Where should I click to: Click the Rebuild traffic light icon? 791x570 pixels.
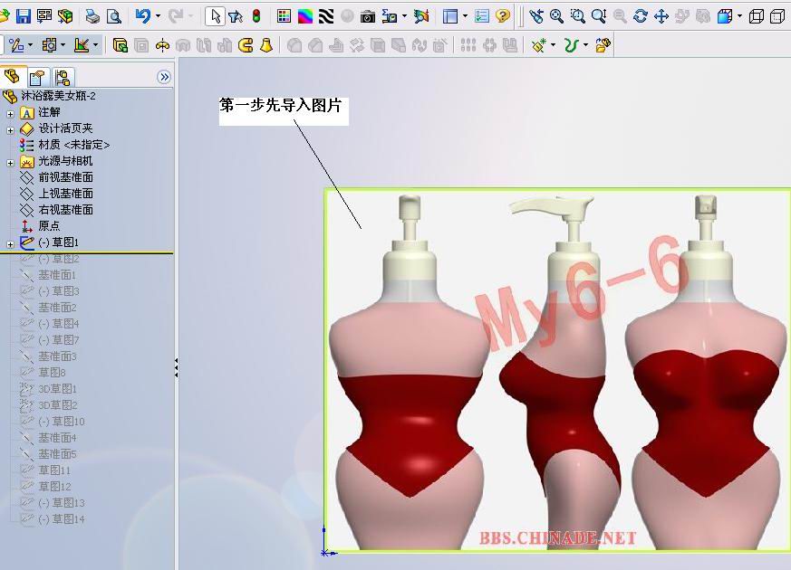click(256, 16)
